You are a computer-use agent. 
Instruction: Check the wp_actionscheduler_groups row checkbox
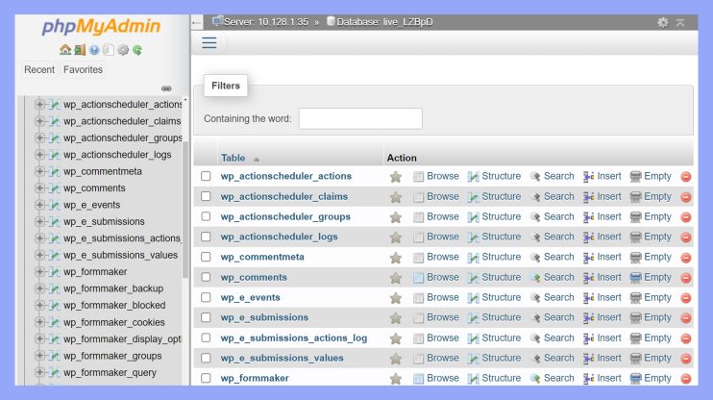[x=206, y=216]
